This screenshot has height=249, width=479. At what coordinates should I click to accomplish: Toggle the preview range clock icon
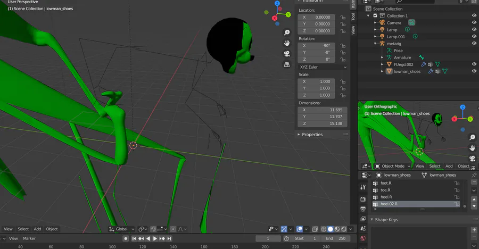(x=286, y=238)
